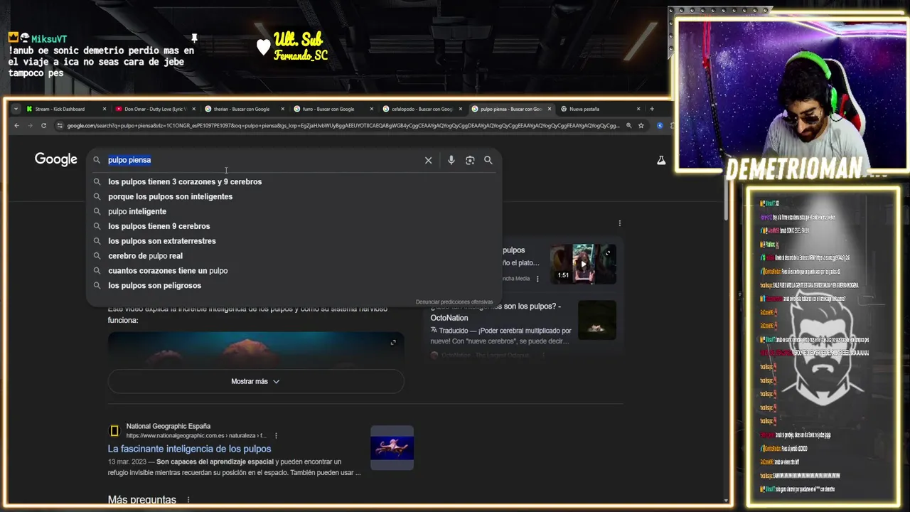
Task: Clear the search box with the X
Action: (428, 160)
